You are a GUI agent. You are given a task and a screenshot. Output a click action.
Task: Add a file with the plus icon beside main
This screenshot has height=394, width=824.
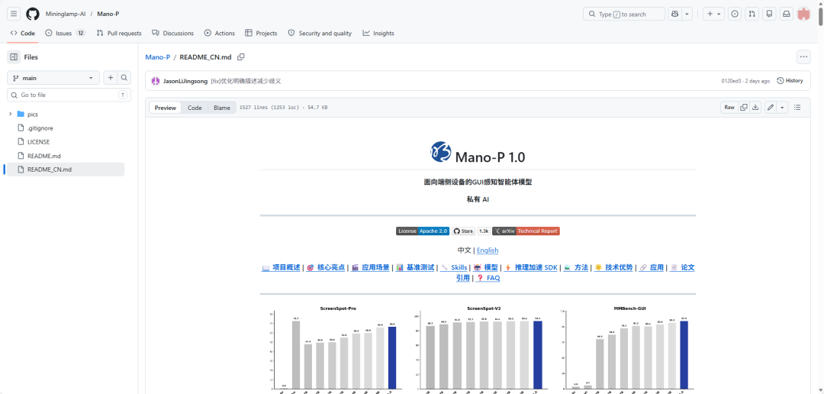pyautogui.click(x=111, y=78)
